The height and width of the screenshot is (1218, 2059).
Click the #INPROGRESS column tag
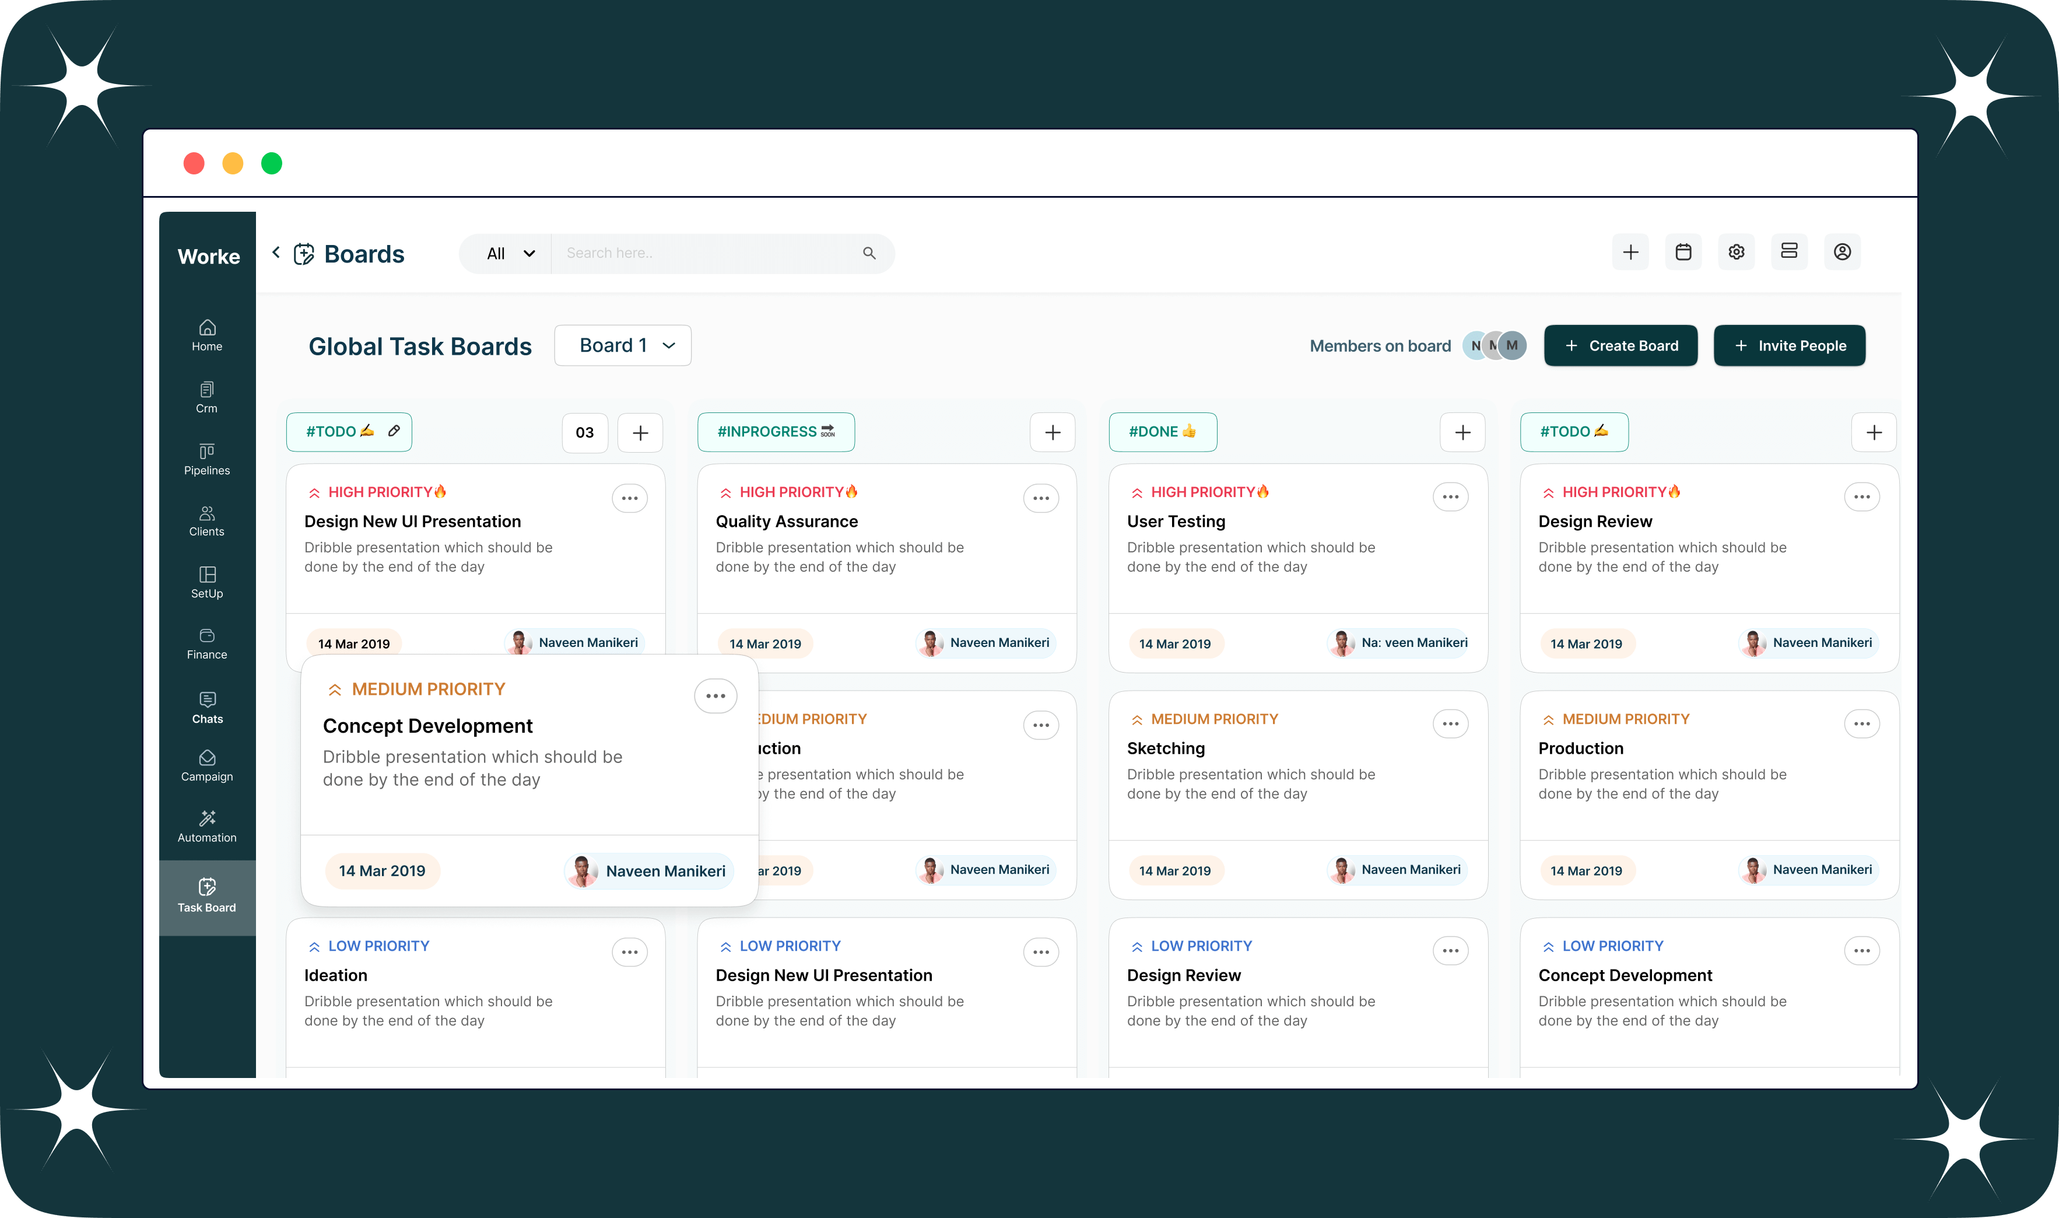(776, 432)
